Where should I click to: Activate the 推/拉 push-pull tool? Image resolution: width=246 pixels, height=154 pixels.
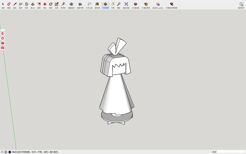[33, 4]
